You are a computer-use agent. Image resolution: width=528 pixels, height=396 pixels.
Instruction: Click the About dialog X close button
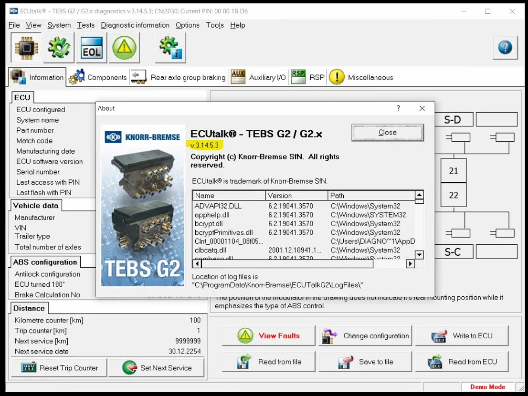pos(422,108)
